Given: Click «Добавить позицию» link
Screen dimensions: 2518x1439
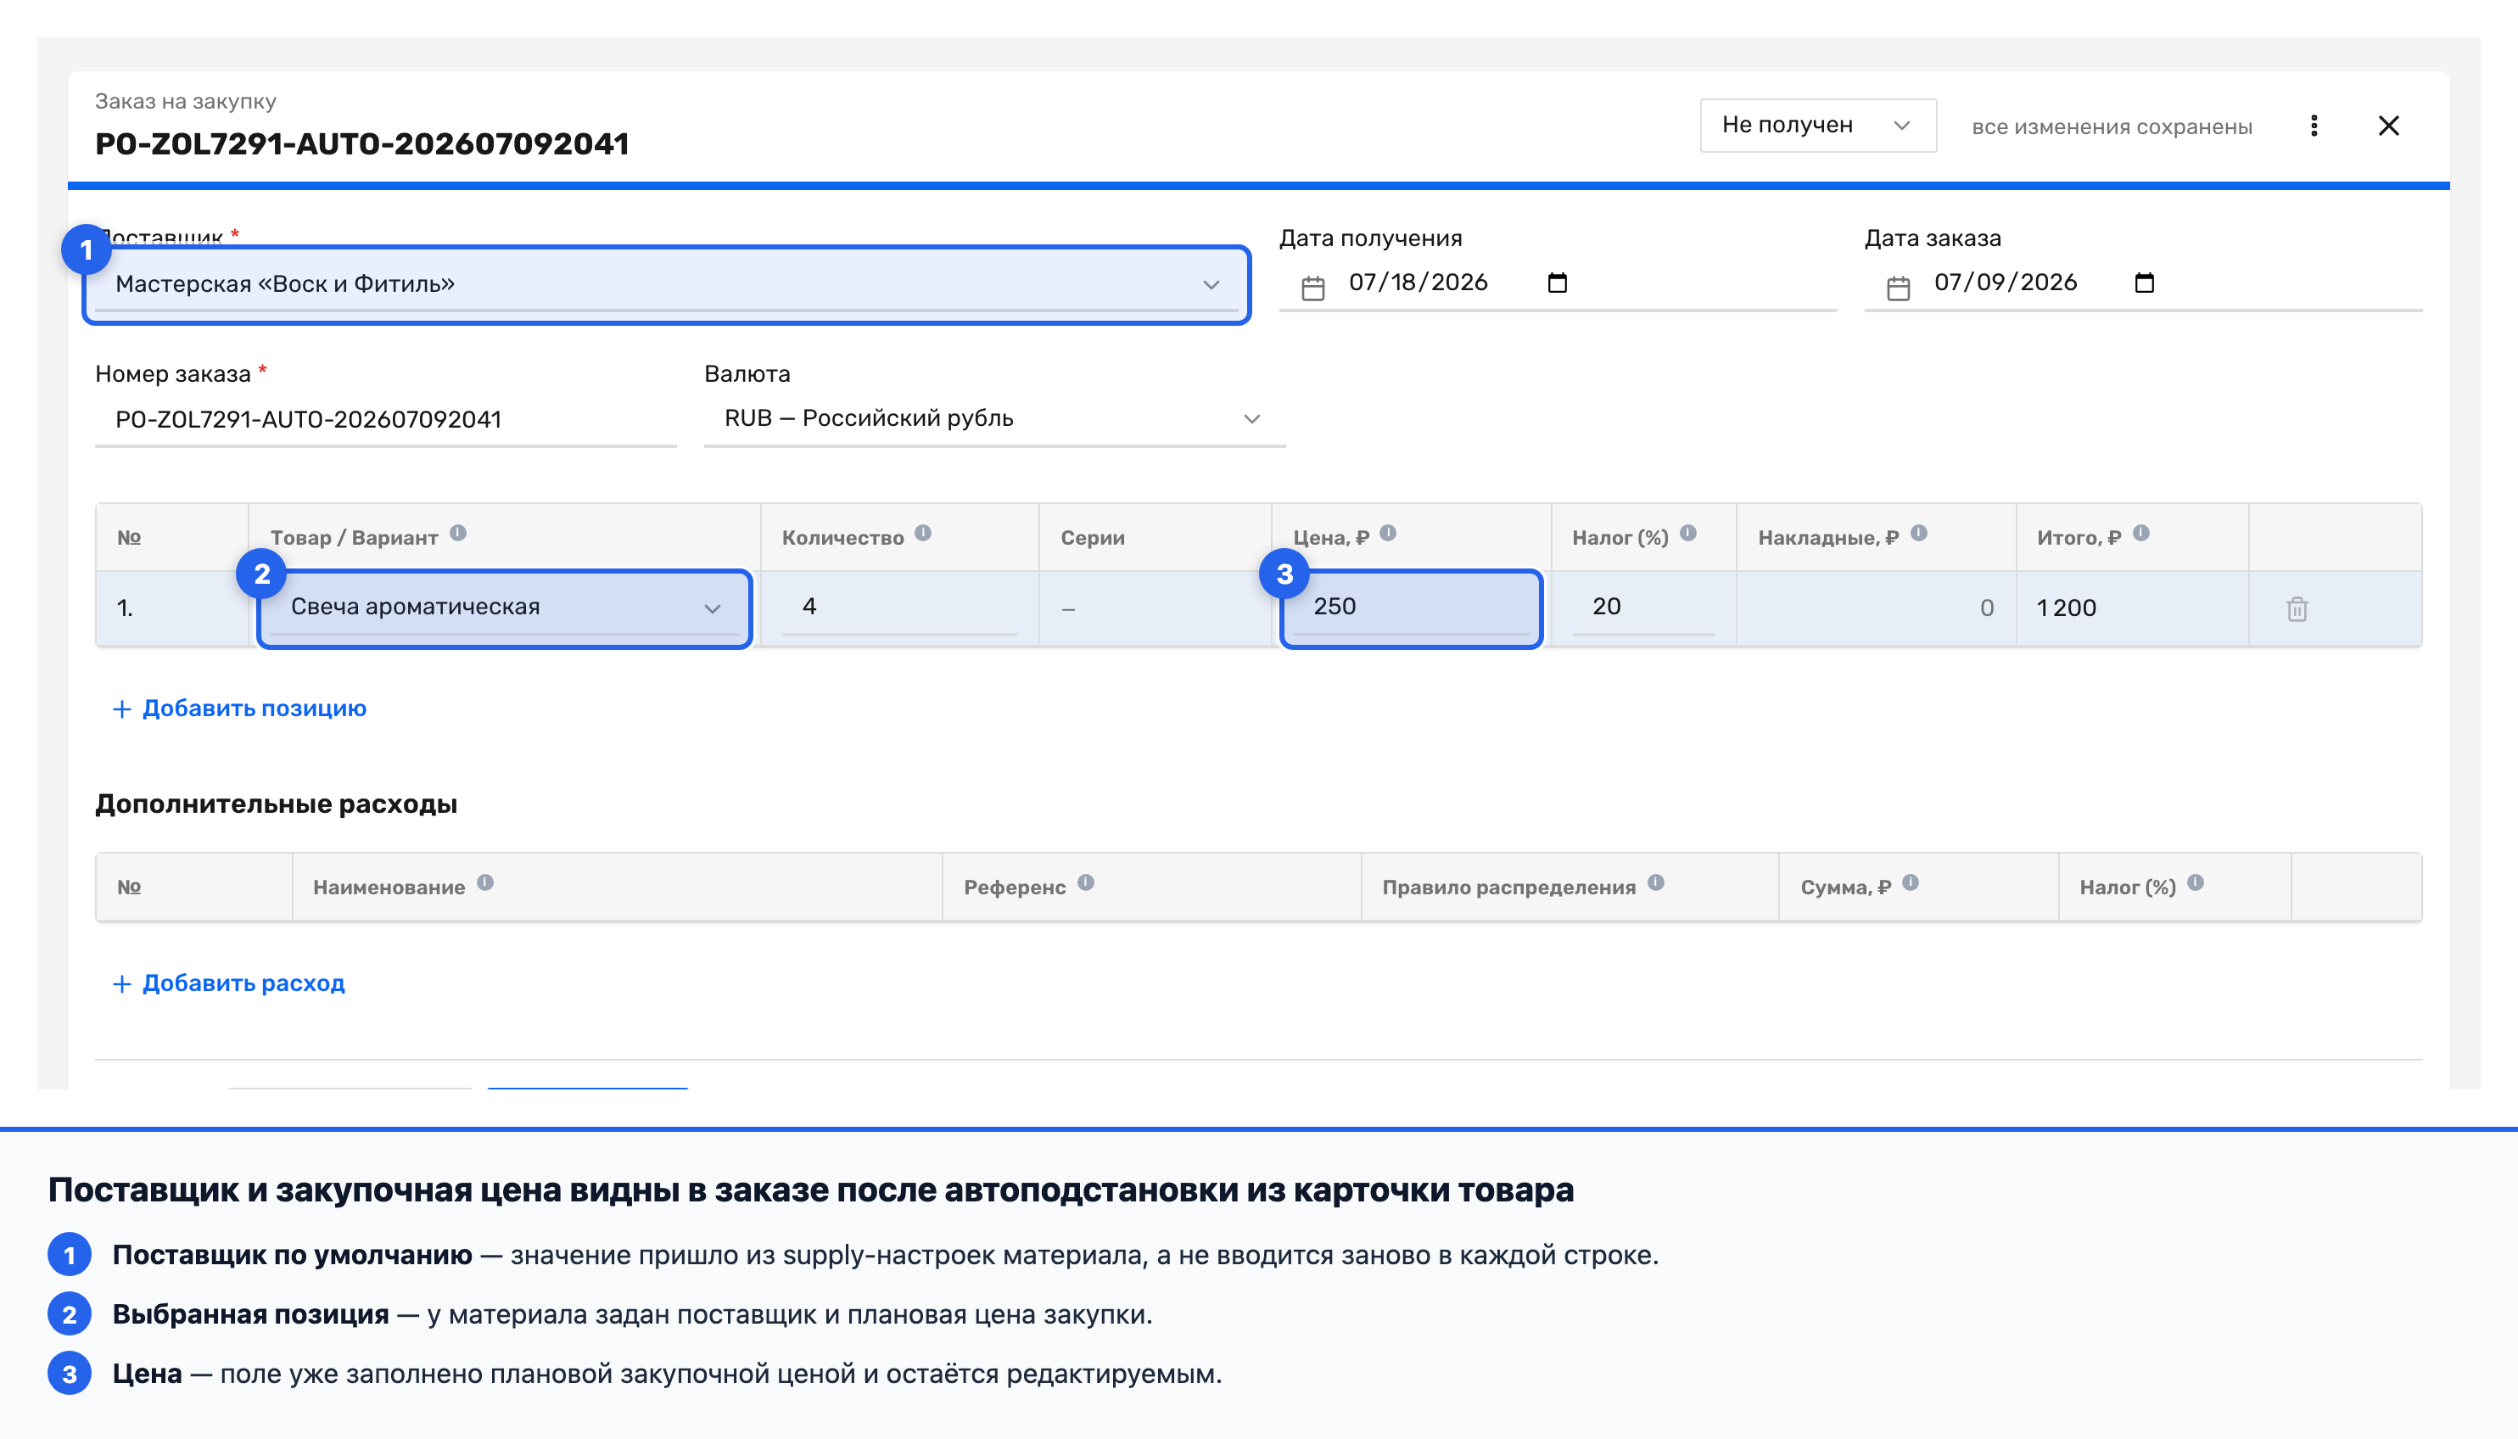Looking at the screenshot, I should (x=239, y=708).
